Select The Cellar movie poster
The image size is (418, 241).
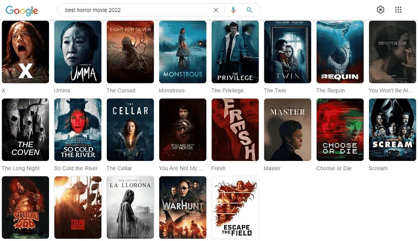coord(131,130)
